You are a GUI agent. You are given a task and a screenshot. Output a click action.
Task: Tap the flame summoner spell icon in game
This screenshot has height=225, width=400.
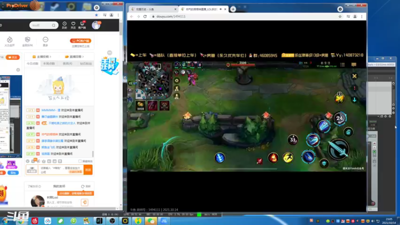click(x=273, y=158)
